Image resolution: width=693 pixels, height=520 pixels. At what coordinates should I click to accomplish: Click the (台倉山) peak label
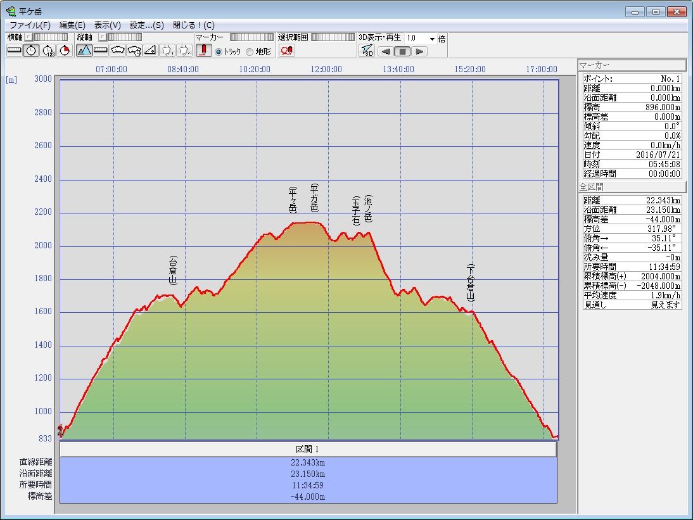pos(173,270)
